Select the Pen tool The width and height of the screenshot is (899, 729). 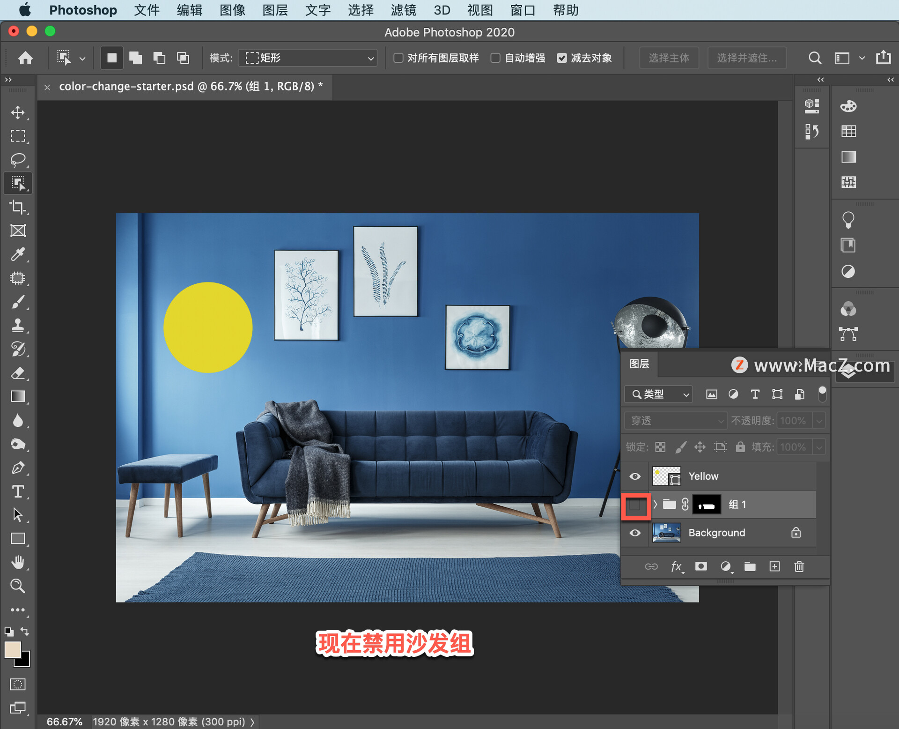tap(18, 468)
